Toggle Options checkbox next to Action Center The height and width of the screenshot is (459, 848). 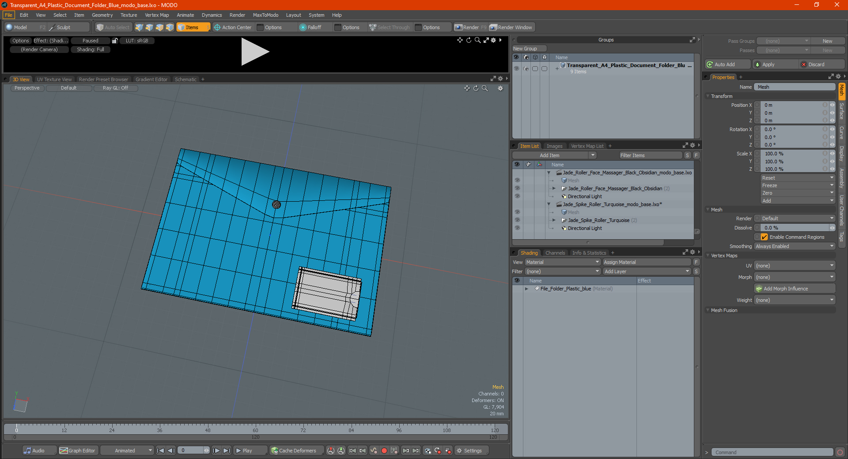point(260,27)
